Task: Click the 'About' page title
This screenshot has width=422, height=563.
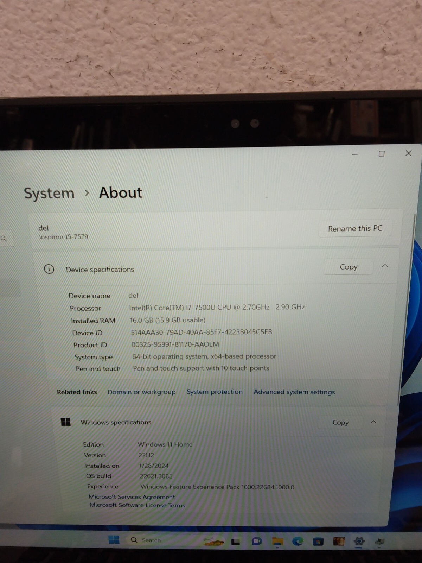Action: click(x=121, y=192)
